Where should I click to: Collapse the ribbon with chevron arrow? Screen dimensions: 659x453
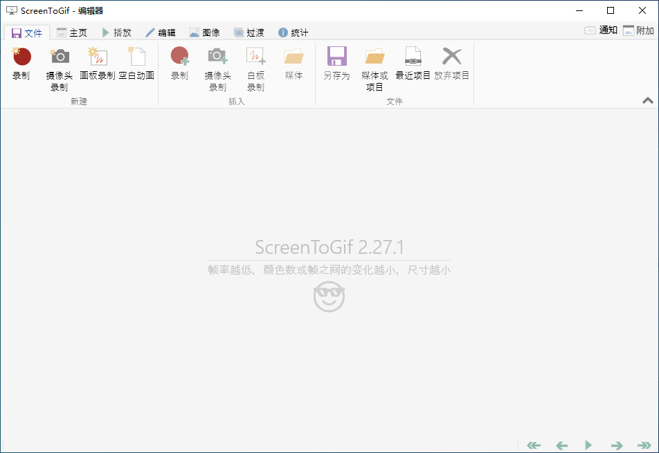tap(648, 100)
